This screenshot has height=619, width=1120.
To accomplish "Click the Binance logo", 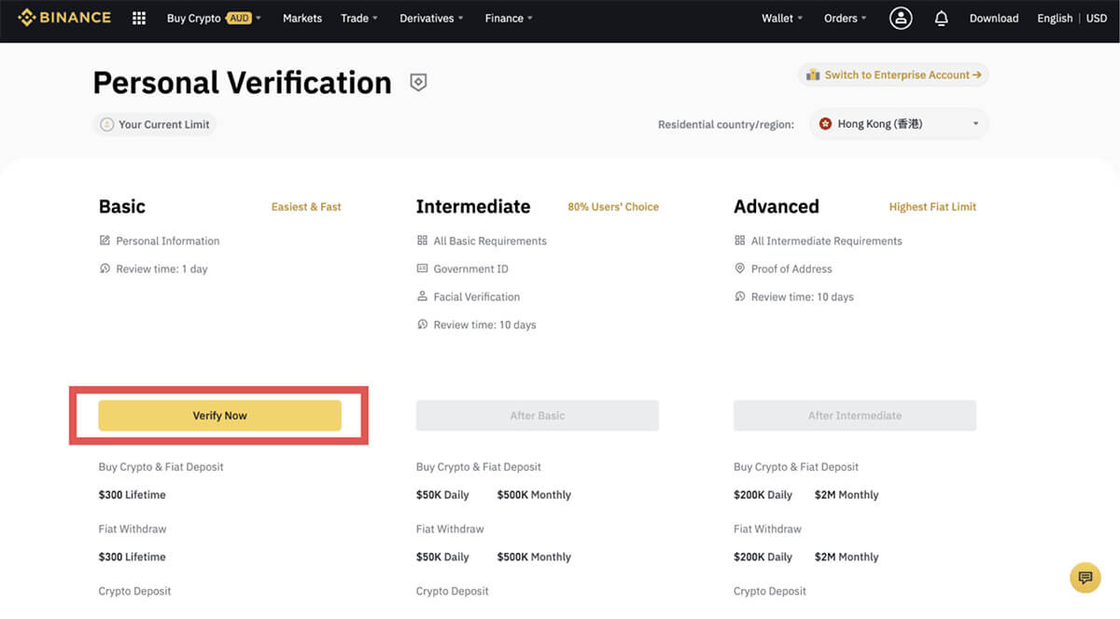I will coord(63,18).
